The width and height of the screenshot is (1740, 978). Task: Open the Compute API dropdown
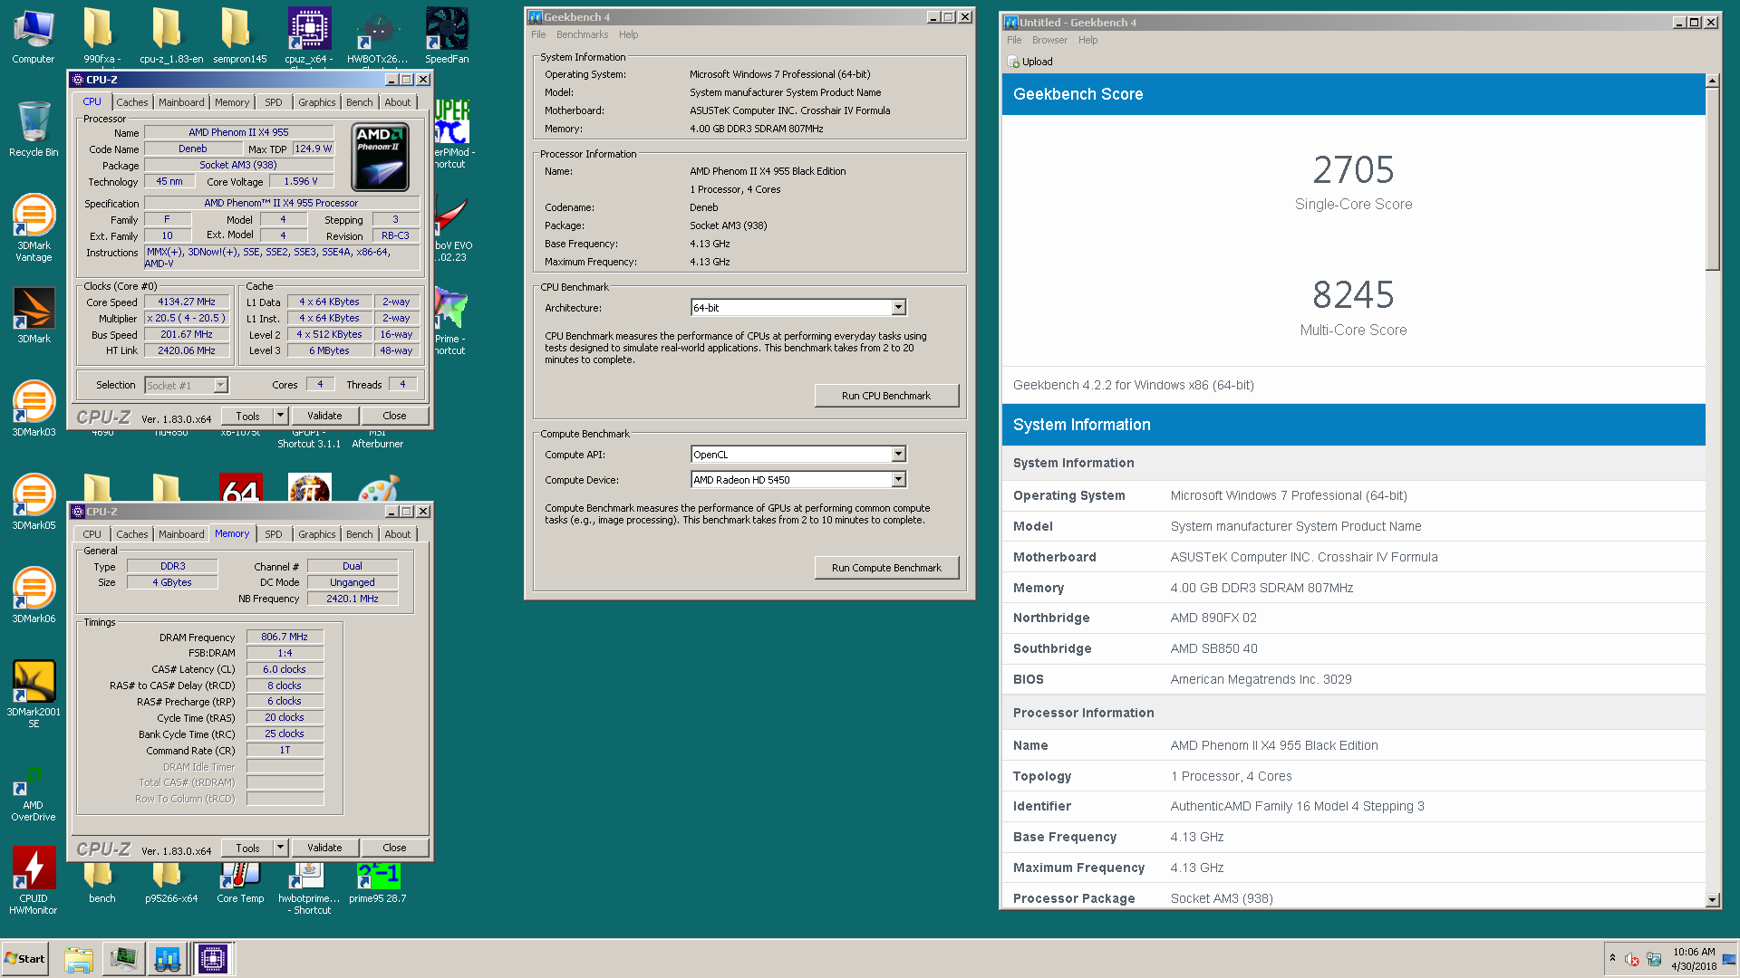tap(898, 455)
